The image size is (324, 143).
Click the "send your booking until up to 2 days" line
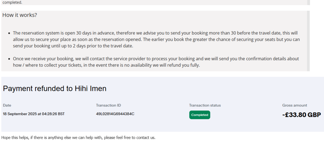(73, 46)
